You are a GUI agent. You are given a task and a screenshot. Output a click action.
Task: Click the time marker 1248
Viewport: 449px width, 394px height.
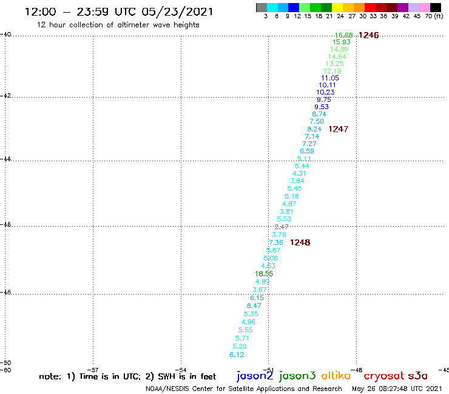click(300, 242)
